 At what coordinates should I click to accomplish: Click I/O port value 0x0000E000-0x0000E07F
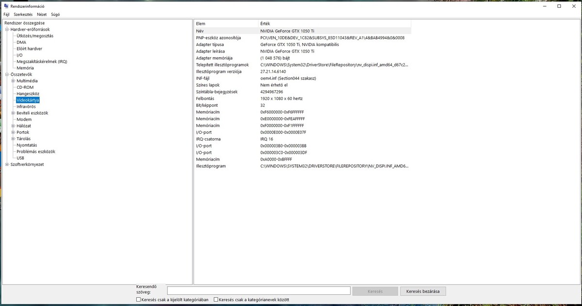(283, 132)
